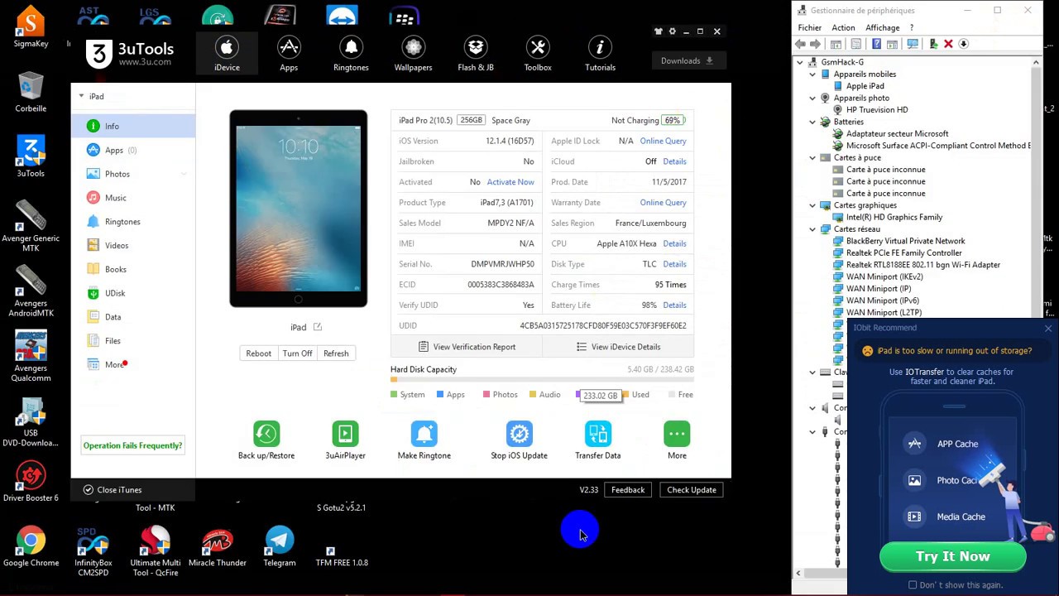Screen dimensions: 1059x596
Task: Click Stop iOS Update icon
Action: (x=519, y=434)
